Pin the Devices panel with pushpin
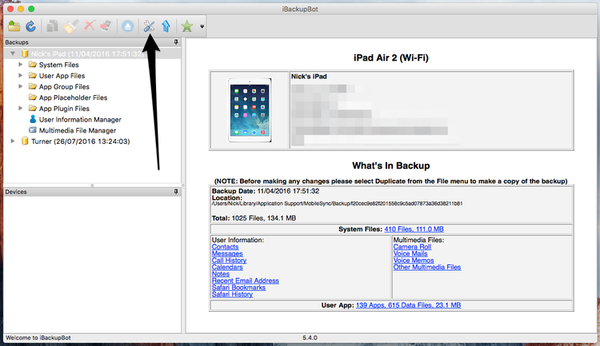This screenshot has height=346, width=600. click(176, 192)
